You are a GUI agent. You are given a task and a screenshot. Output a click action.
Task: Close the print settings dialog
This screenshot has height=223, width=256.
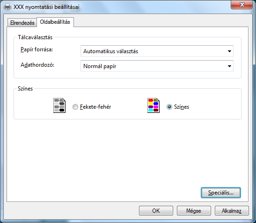[x=242, y=5]
